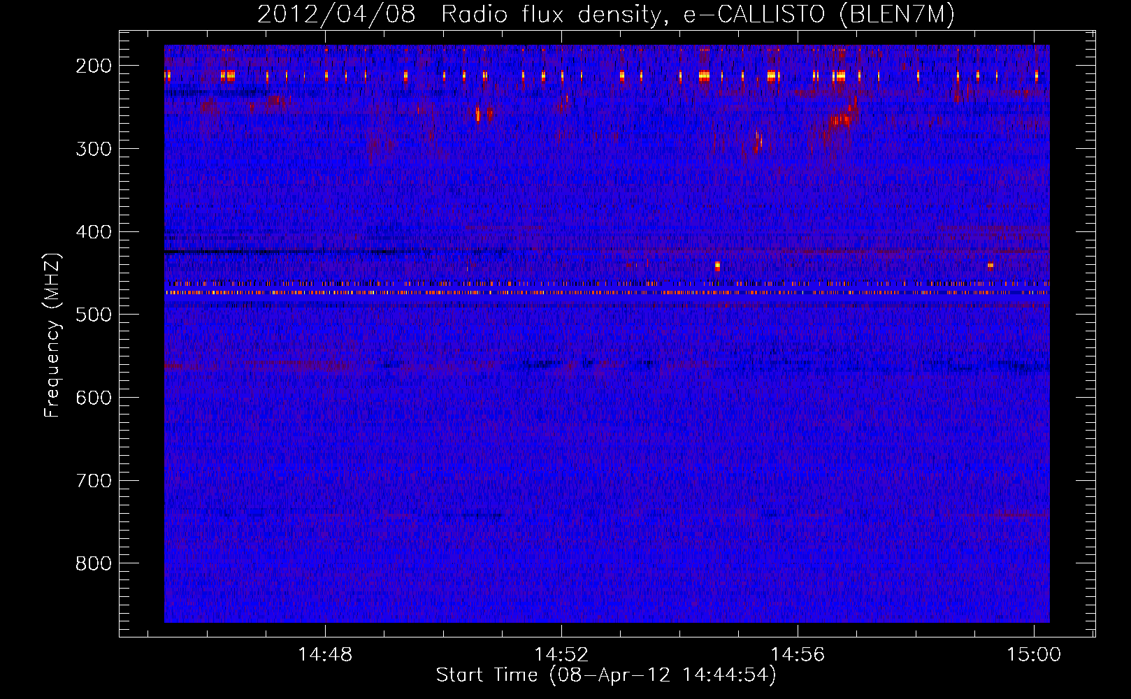Click the 14:56 time tick label

798,654
